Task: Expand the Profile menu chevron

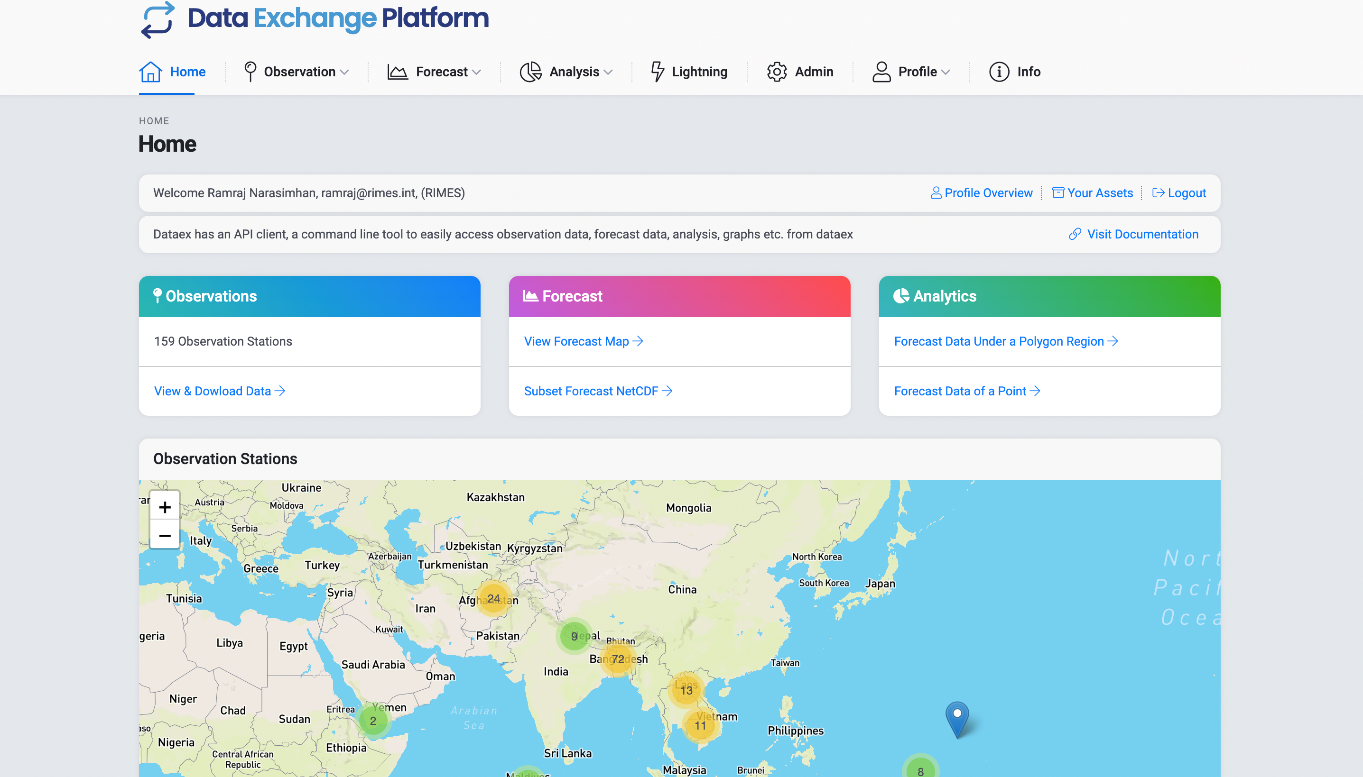Action: (x=946, y=72)
